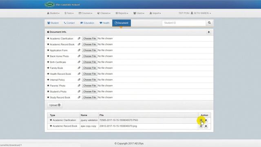Viewport: 261px width, 147px height.
Task: Choose File for Study Record Book
Action: tap(90, 97)
